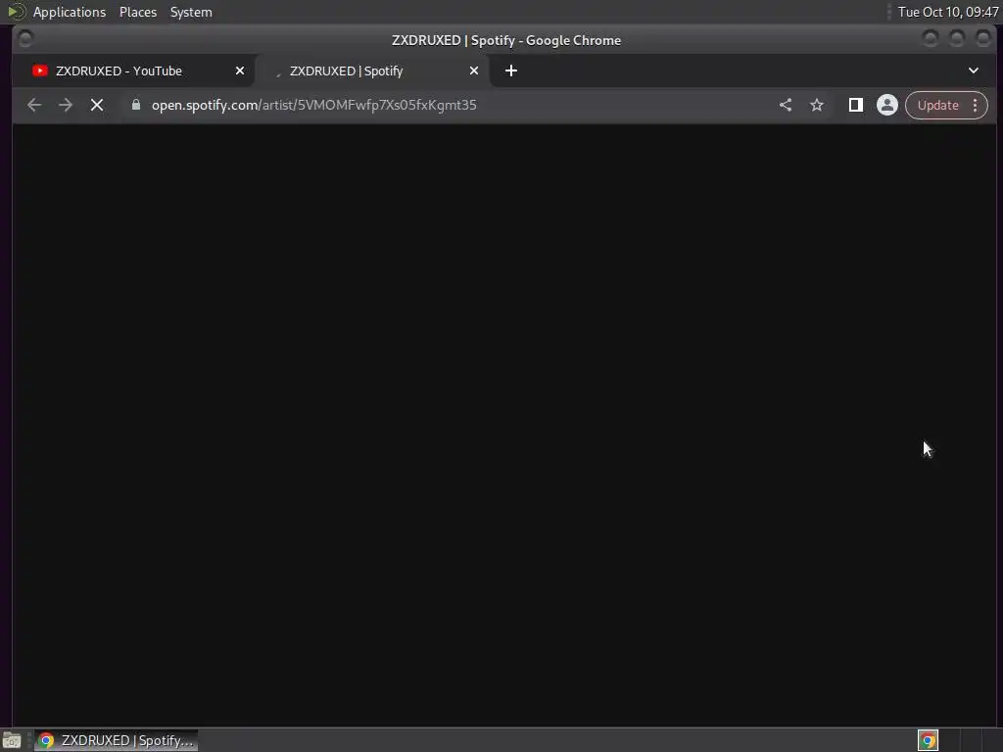Viewport: 1003px width, 752px height.
Task: Open the Applications menu
Action: (70, 12)
